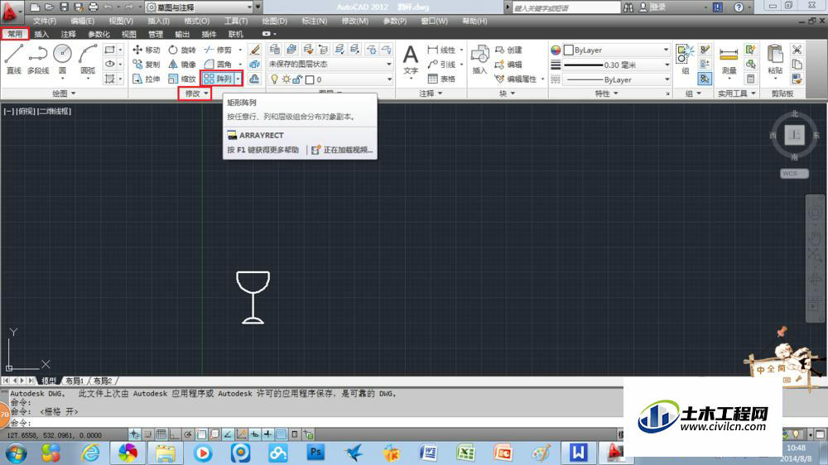The height and width of the screenshot is (465, 828).
Task: Toggle Grid display in status bar
Action: coord(161,434)
